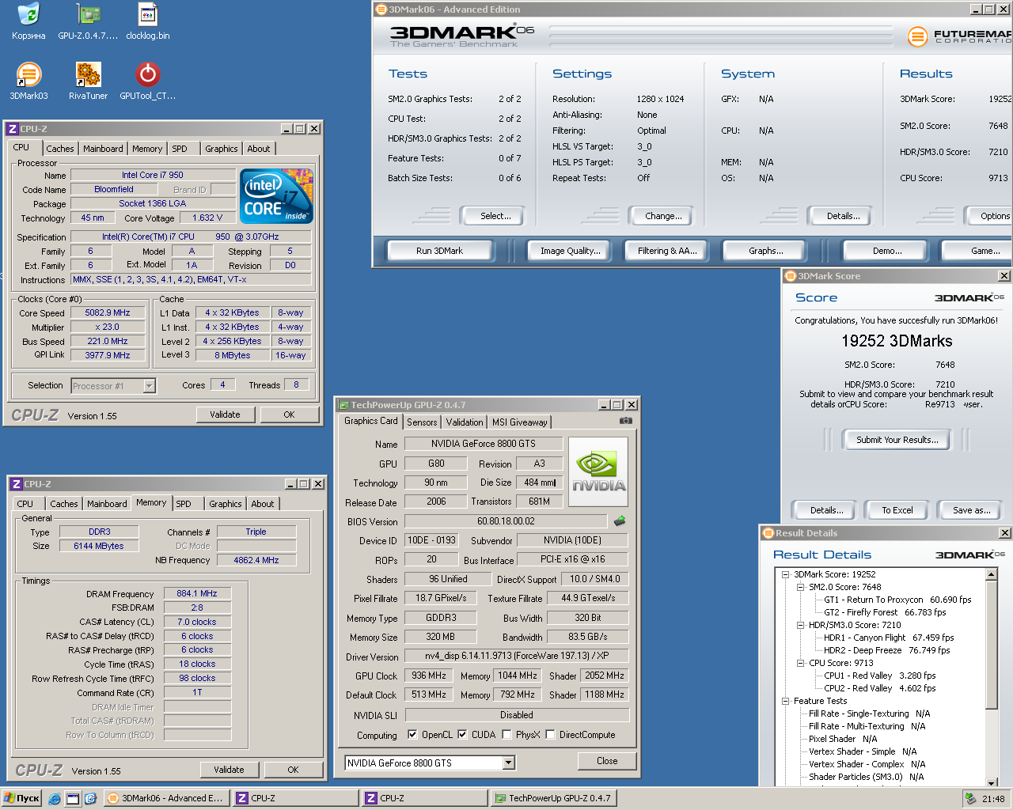Click Result Details scrollbar up arrow

pyautogui.click(x=991, y=575)
